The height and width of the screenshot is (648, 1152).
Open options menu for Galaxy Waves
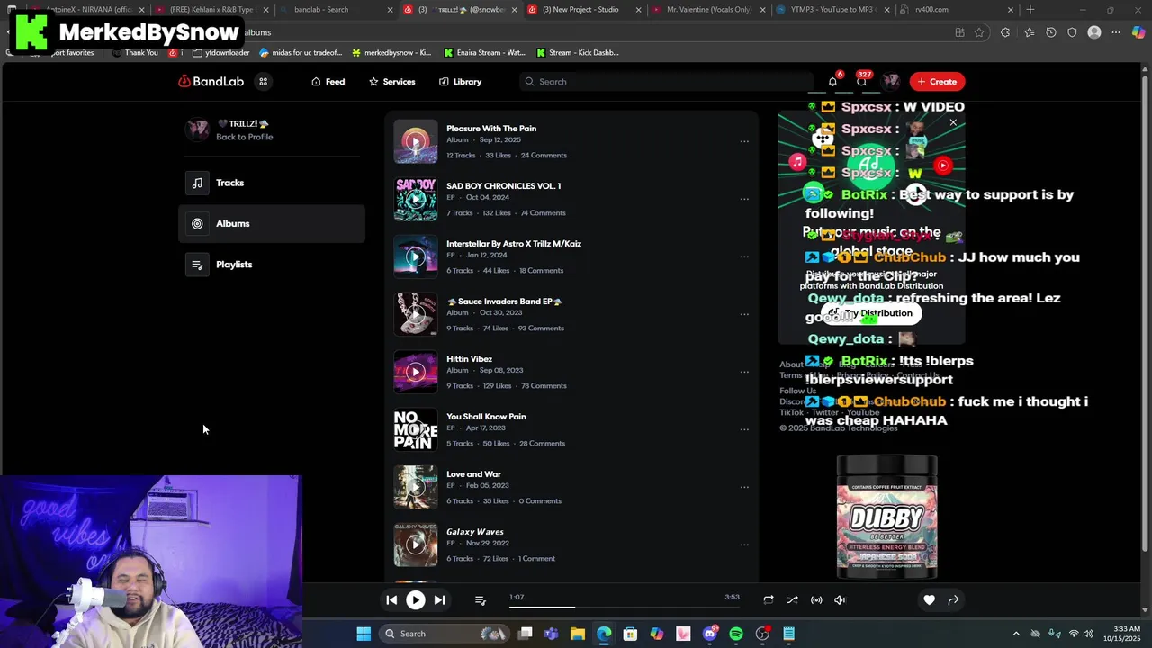click(744, 544)
